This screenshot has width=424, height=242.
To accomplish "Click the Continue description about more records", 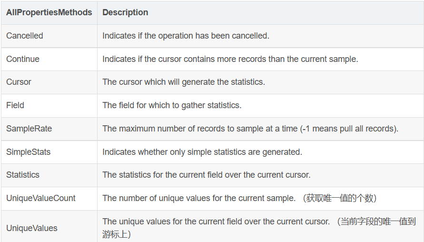I will tap(230, 59).
